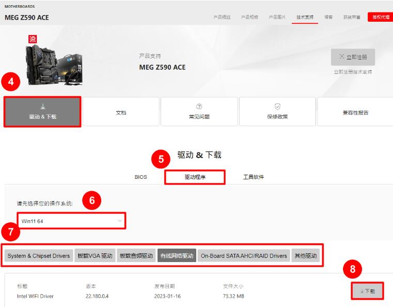
Task: Click the download arrow icon above 驱动 & 下载
Action: pos(42,106)
